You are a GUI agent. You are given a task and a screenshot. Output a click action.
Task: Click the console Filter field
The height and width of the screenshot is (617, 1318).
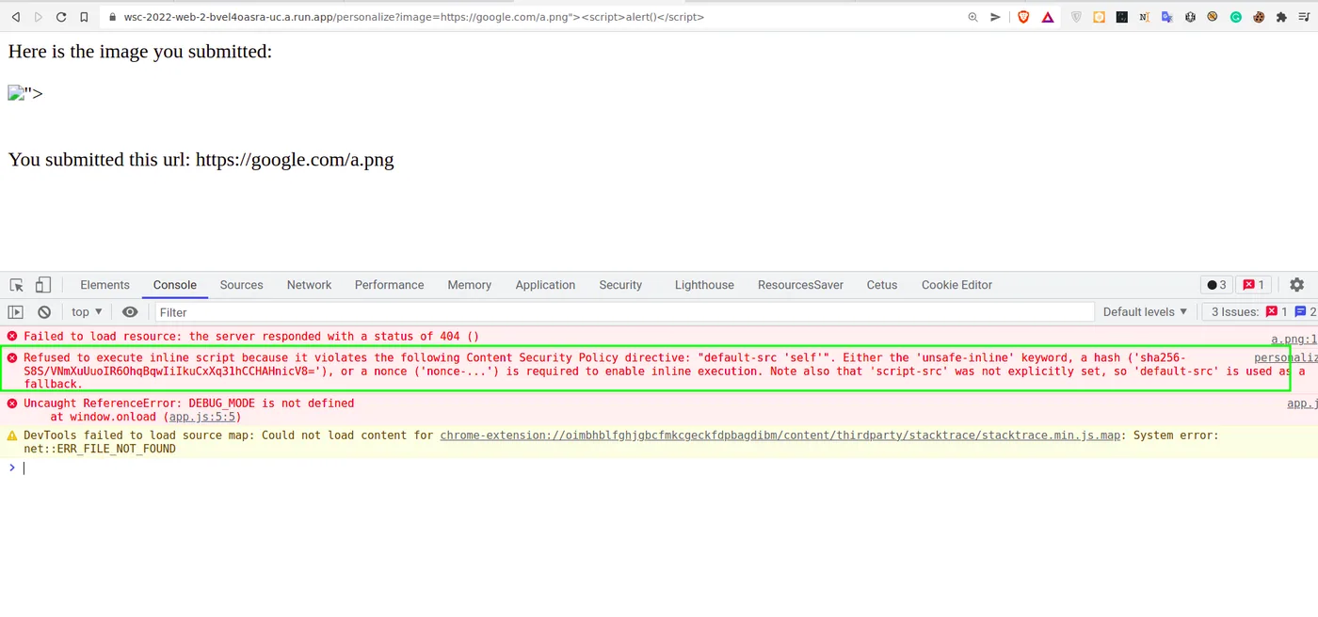pos(624,312)
